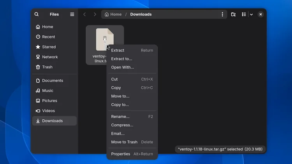292x164 pixels.
Task: Click Downloads in the path bar
Action: 141,14
